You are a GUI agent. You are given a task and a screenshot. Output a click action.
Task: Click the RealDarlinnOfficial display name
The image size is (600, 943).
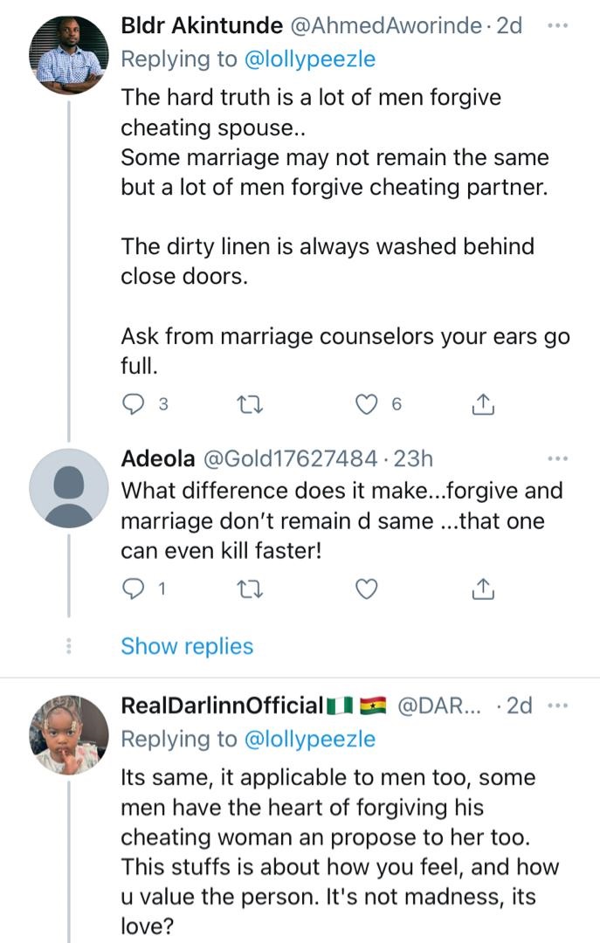[222, 706]
